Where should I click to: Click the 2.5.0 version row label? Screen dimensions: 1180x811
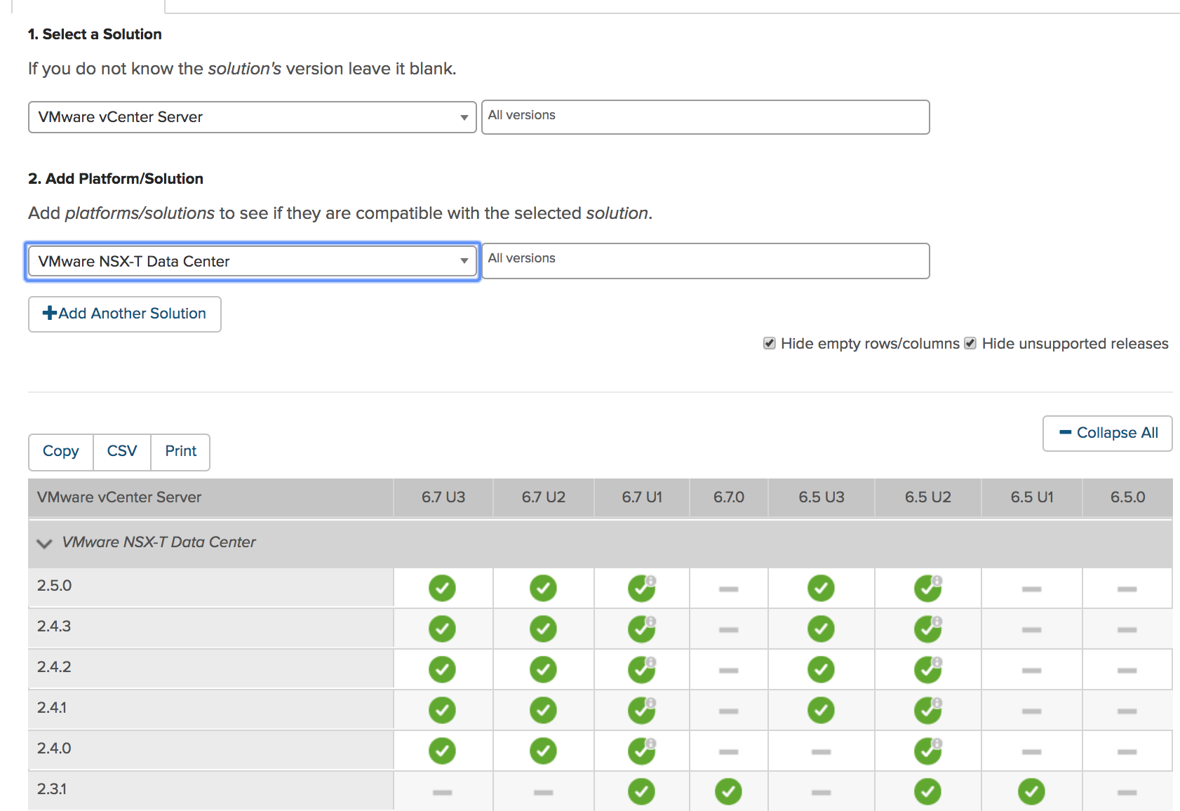(55, 586)
